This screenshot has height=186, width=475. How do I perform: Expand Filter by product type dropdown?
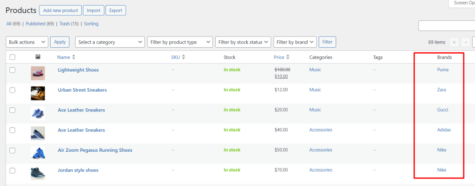(180, 42)
